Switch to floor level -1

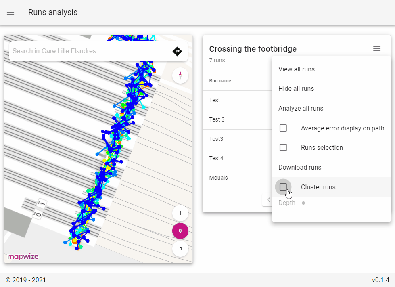pyautogui.click(x=180, y=249)
